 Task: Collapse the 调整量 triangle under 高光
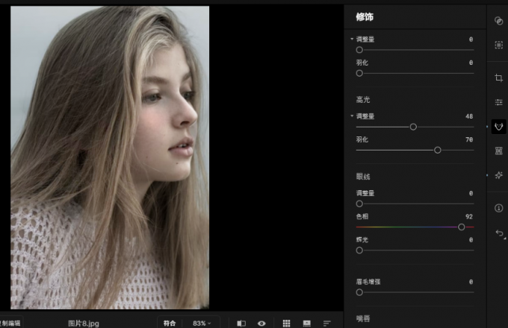[352, 116]
